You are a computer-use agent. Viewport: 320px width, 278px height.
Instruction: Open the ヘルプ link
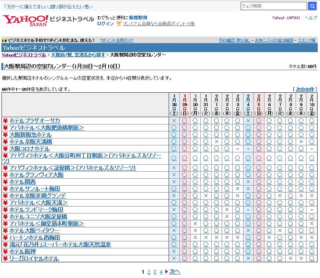coord(311,18)
